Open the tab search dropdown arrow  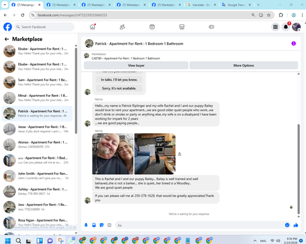[4, 5]
